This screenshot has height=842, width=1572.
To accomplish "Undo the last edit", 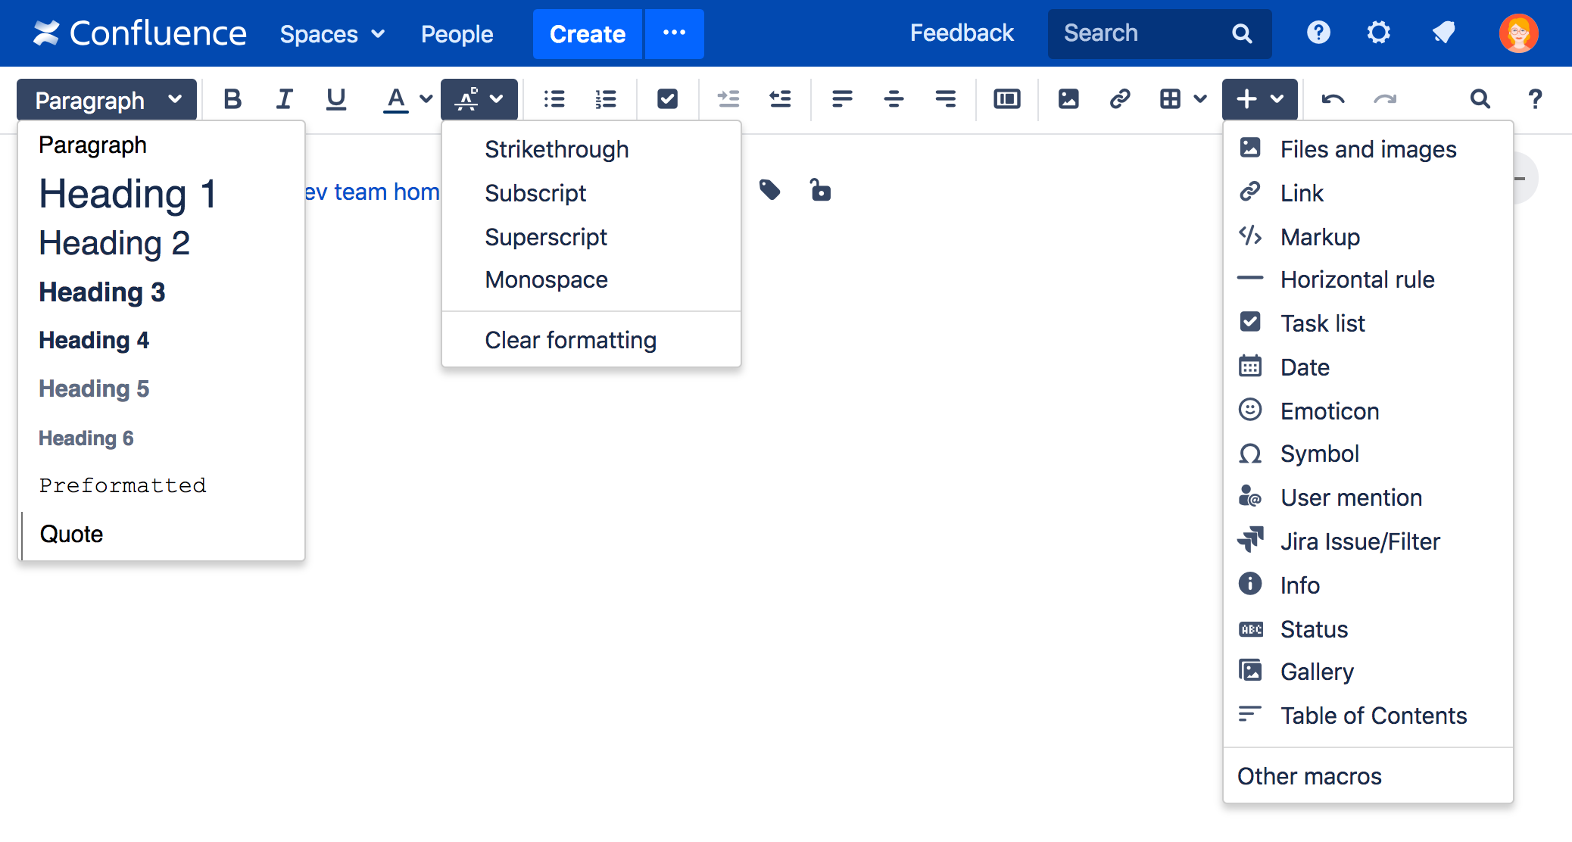I will click(1333, 99).
